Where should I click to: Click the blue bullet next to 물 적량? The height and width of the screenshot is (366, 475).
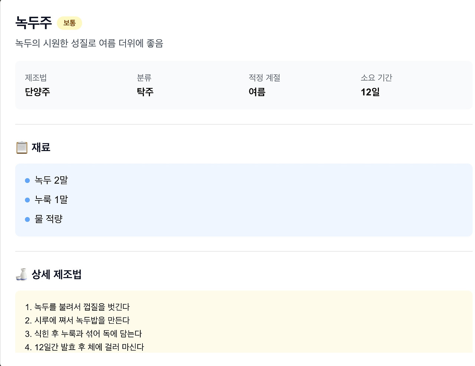pyautogui.click(x=27, y=219)
